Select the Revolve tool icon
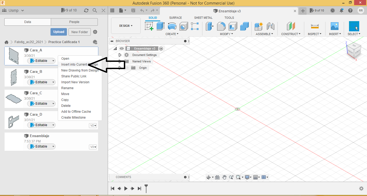 (x=172, y=26)
